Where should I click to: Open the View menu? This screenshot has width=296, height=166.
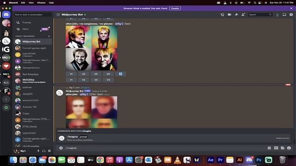point(31,3)
